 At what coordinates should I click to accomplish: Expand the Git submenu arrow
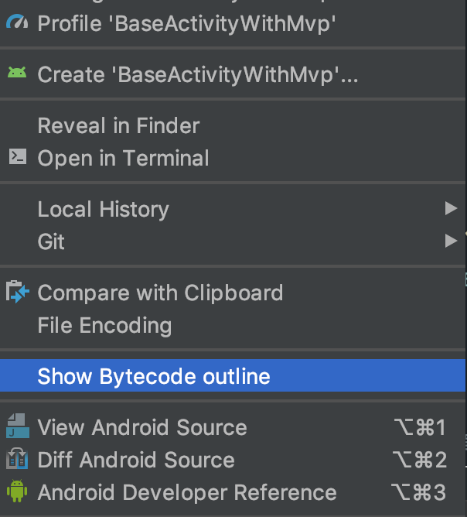[451, 241]
